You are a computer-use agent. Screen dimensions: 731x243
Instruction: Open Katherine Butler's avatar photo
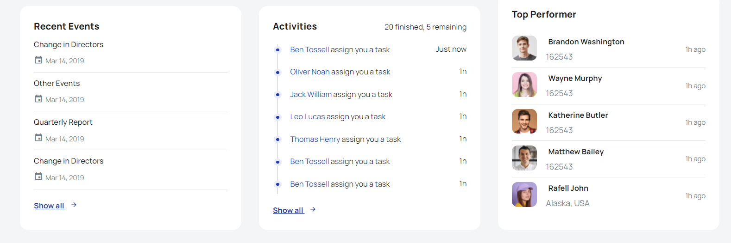(x=524, y=121)
